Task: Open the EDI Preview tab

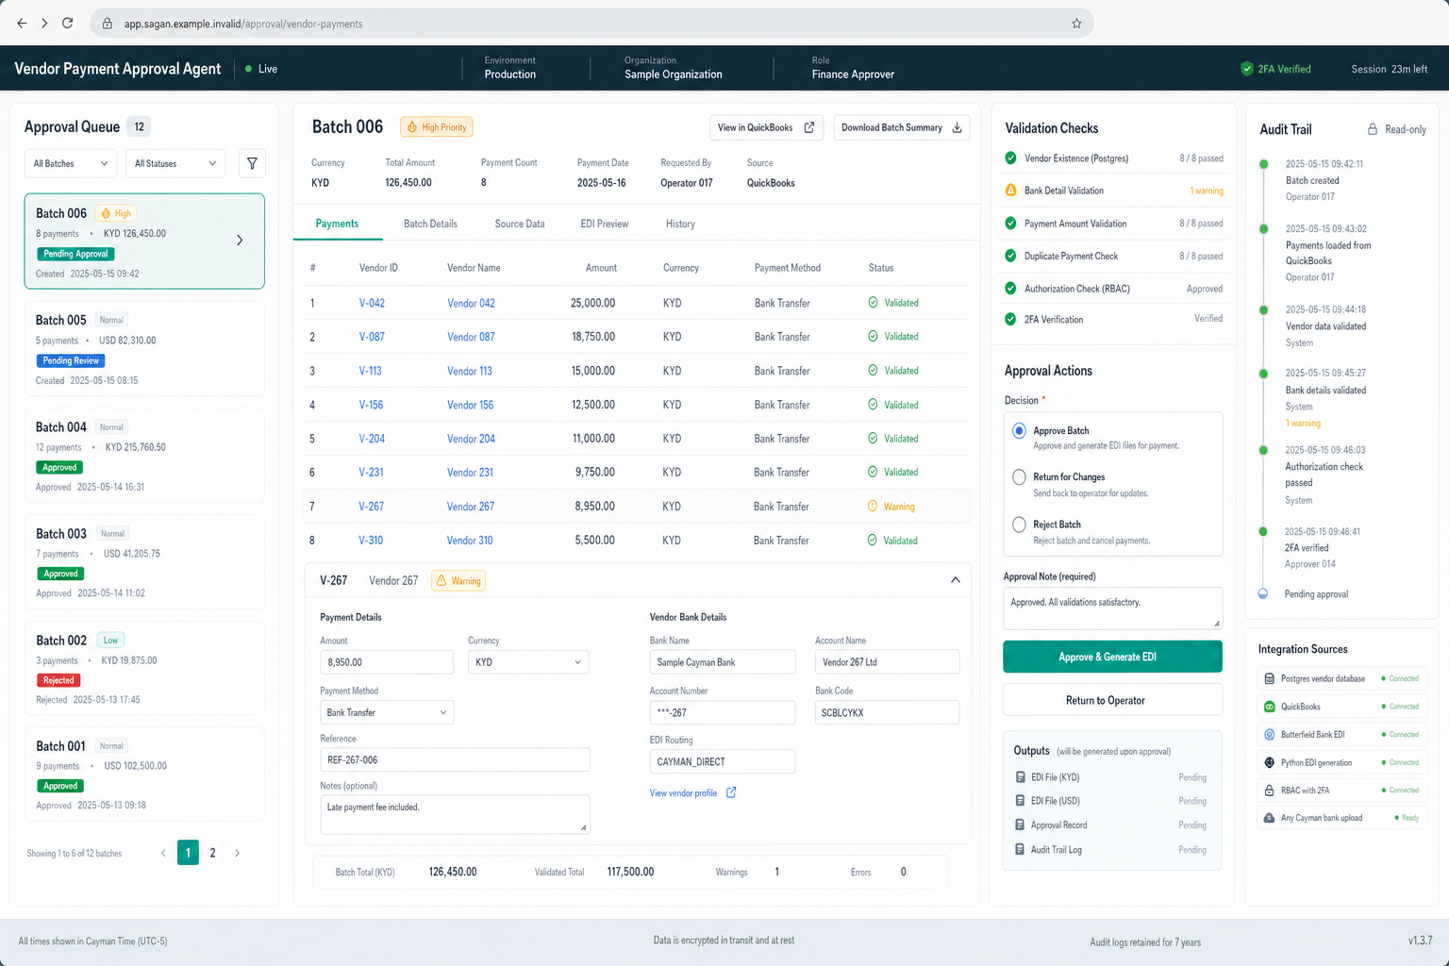Action: tap(605, 224)
